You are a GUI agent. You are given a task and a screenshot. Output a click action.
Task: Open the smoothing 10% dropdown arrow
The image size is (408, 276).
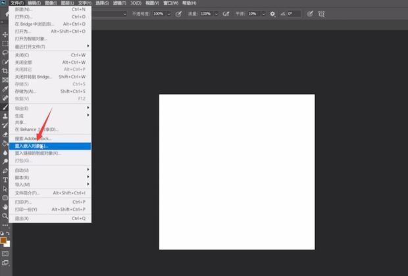pyautogui.click(x=263, y=14)
